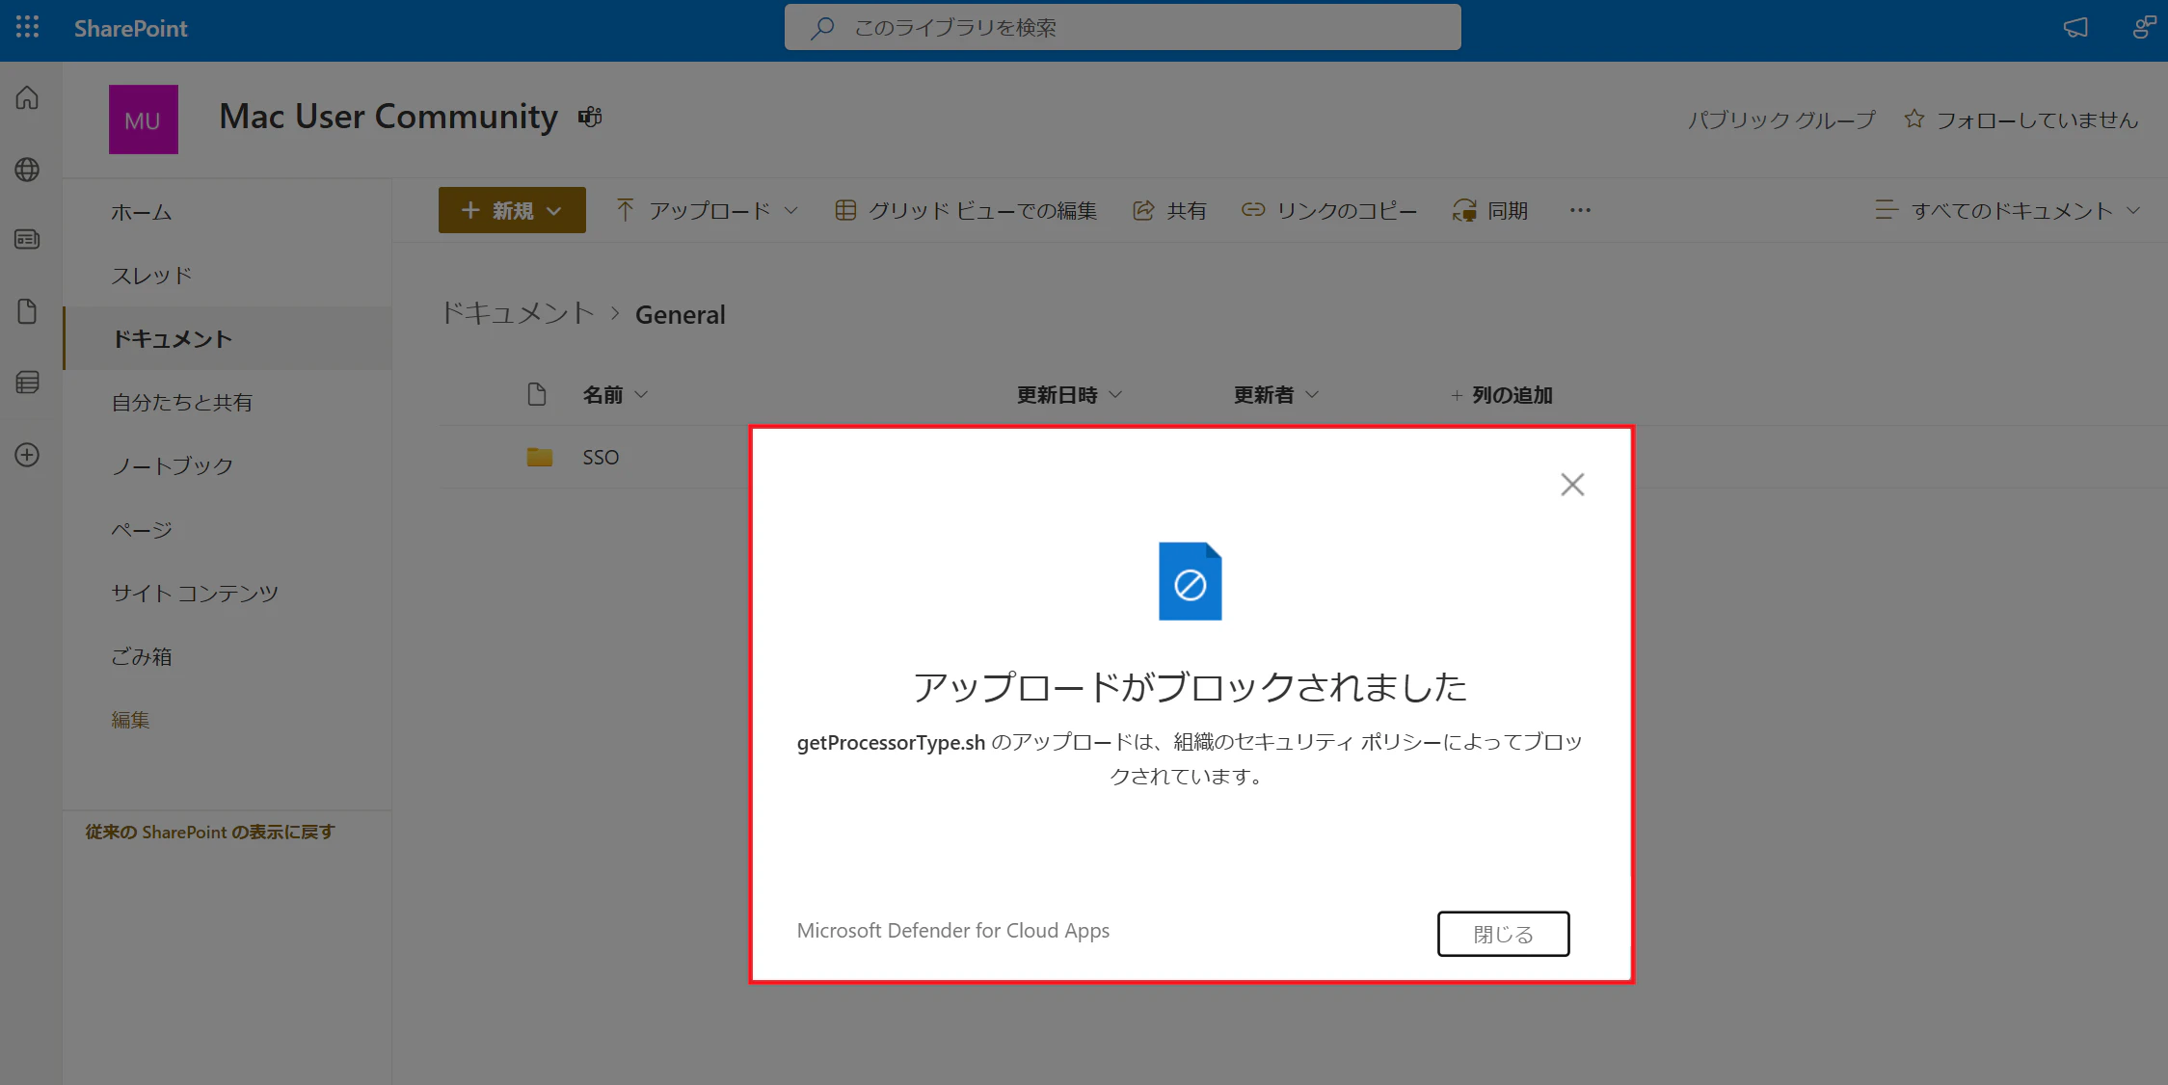Select the home icon in the left rail

[x=27, y=97]
